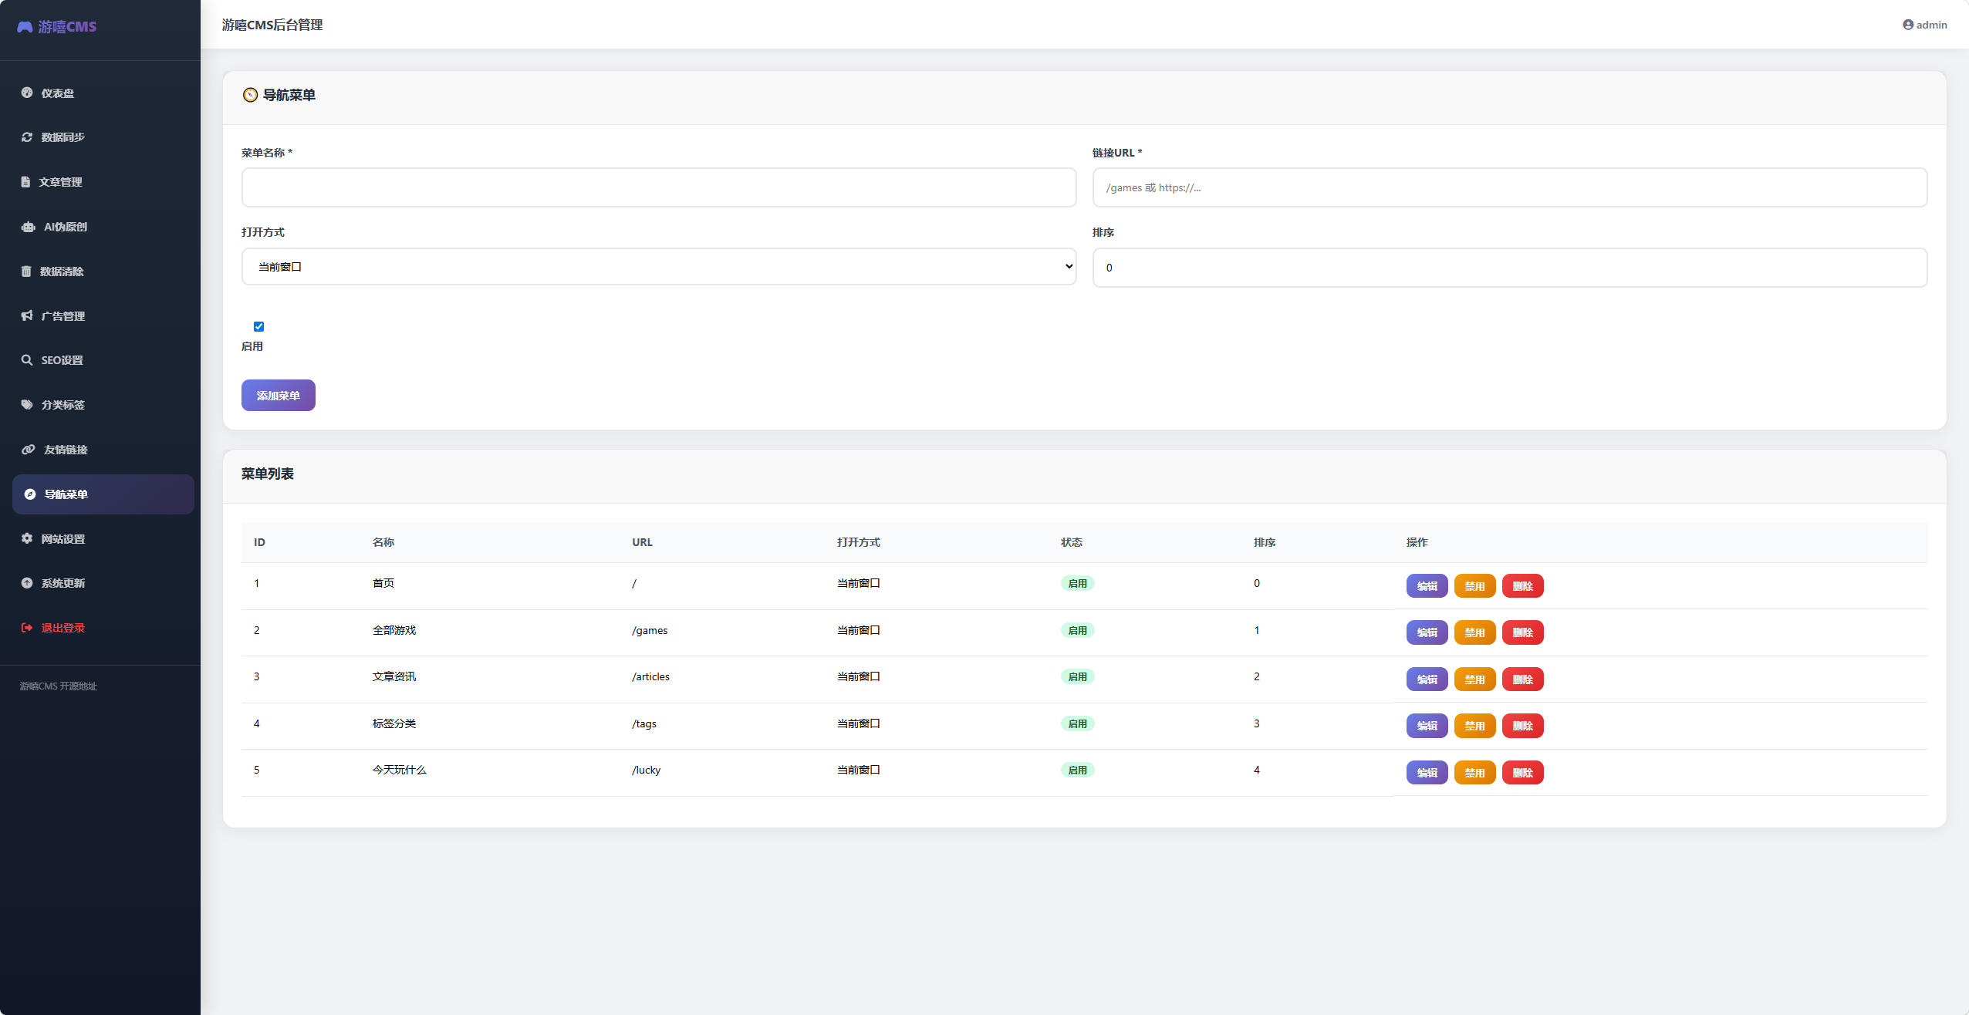Uncheck the 启用 enable checkbox
1969x1015 pixels.
(258, 326)
